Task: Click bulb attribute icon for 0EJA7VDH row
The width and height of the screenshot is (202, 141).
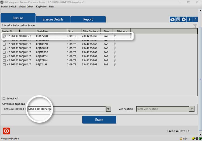Action: 115,36
